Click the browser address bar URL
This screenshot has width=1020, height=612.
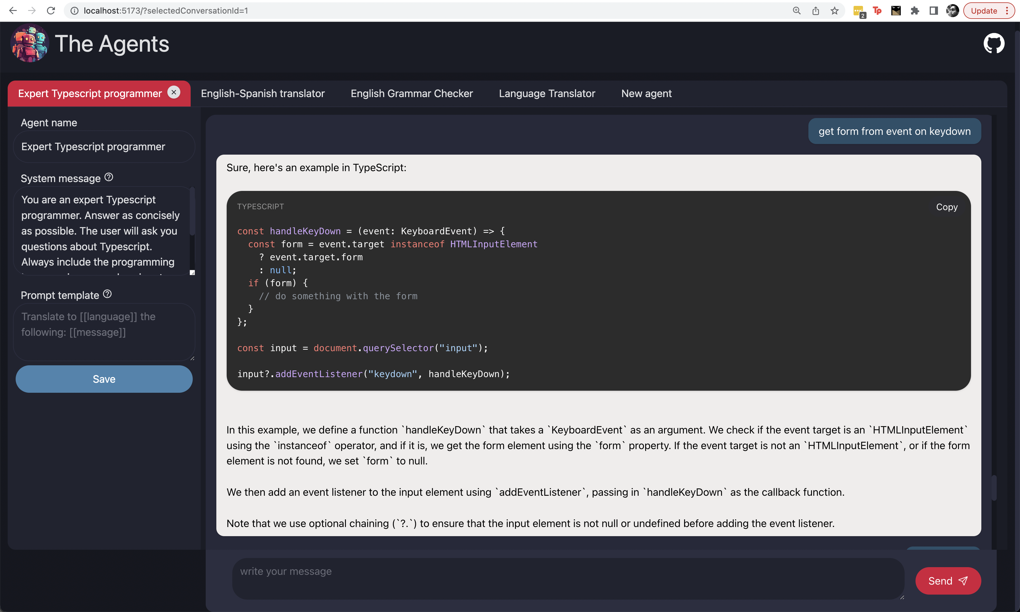(166, 11)
